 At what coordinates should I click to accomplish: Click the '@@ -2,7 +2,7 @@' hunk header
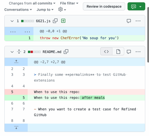(50, 62)
